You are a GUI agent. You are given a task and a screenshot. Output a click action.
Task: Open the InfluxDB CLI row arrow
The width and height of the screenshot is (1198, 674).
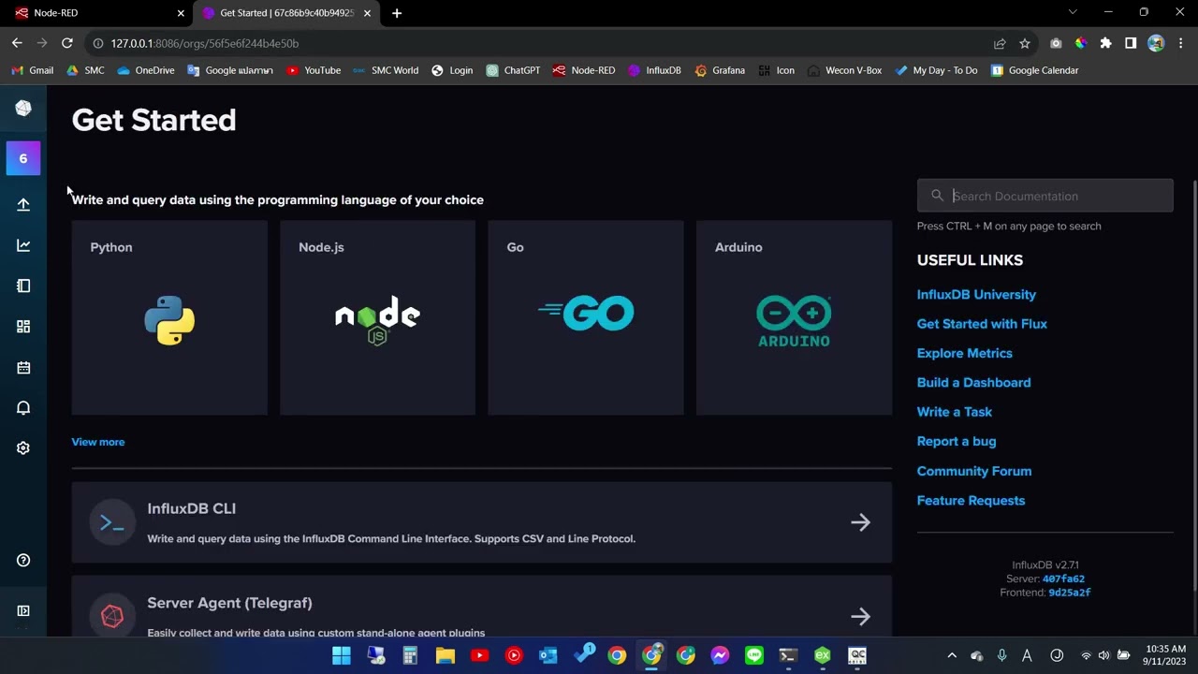pyautogui.click(x=860, y=522)
